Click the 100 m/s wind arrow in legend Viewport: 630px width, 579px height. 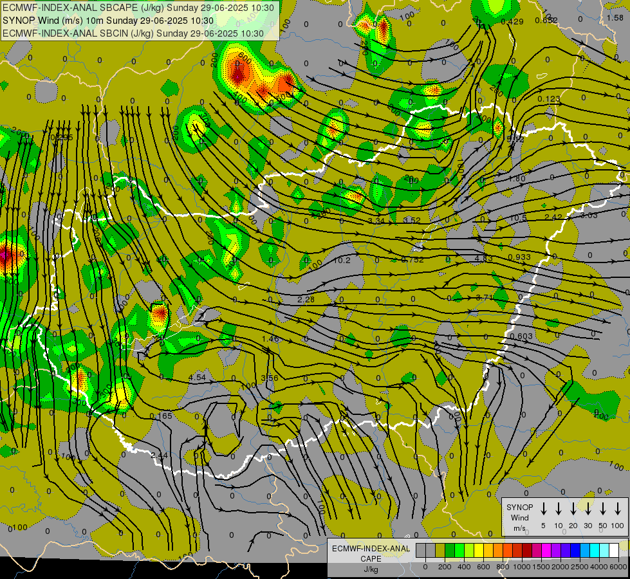[618, 509]
